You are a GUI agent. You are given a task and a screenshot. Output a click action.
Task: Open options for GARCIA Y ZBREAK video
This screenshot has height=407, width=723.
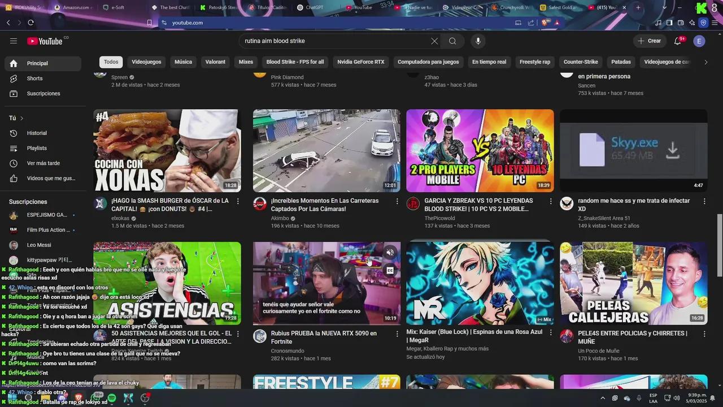[x=551, y=201]
